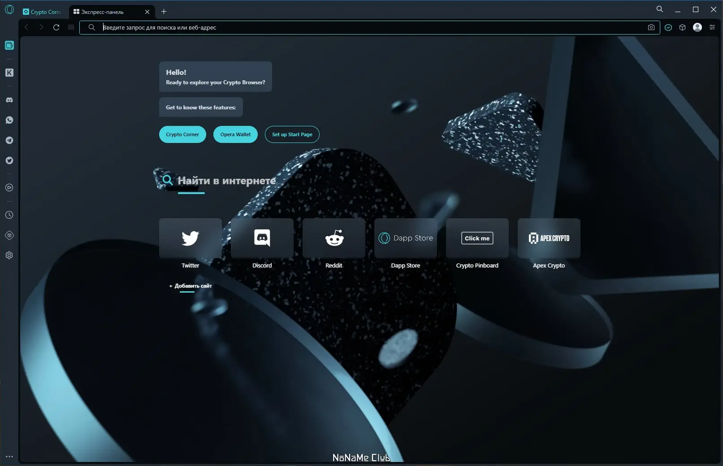The image size is (723, 466).
Task: Open the Player sidebar icon
Action: [9, 188]
